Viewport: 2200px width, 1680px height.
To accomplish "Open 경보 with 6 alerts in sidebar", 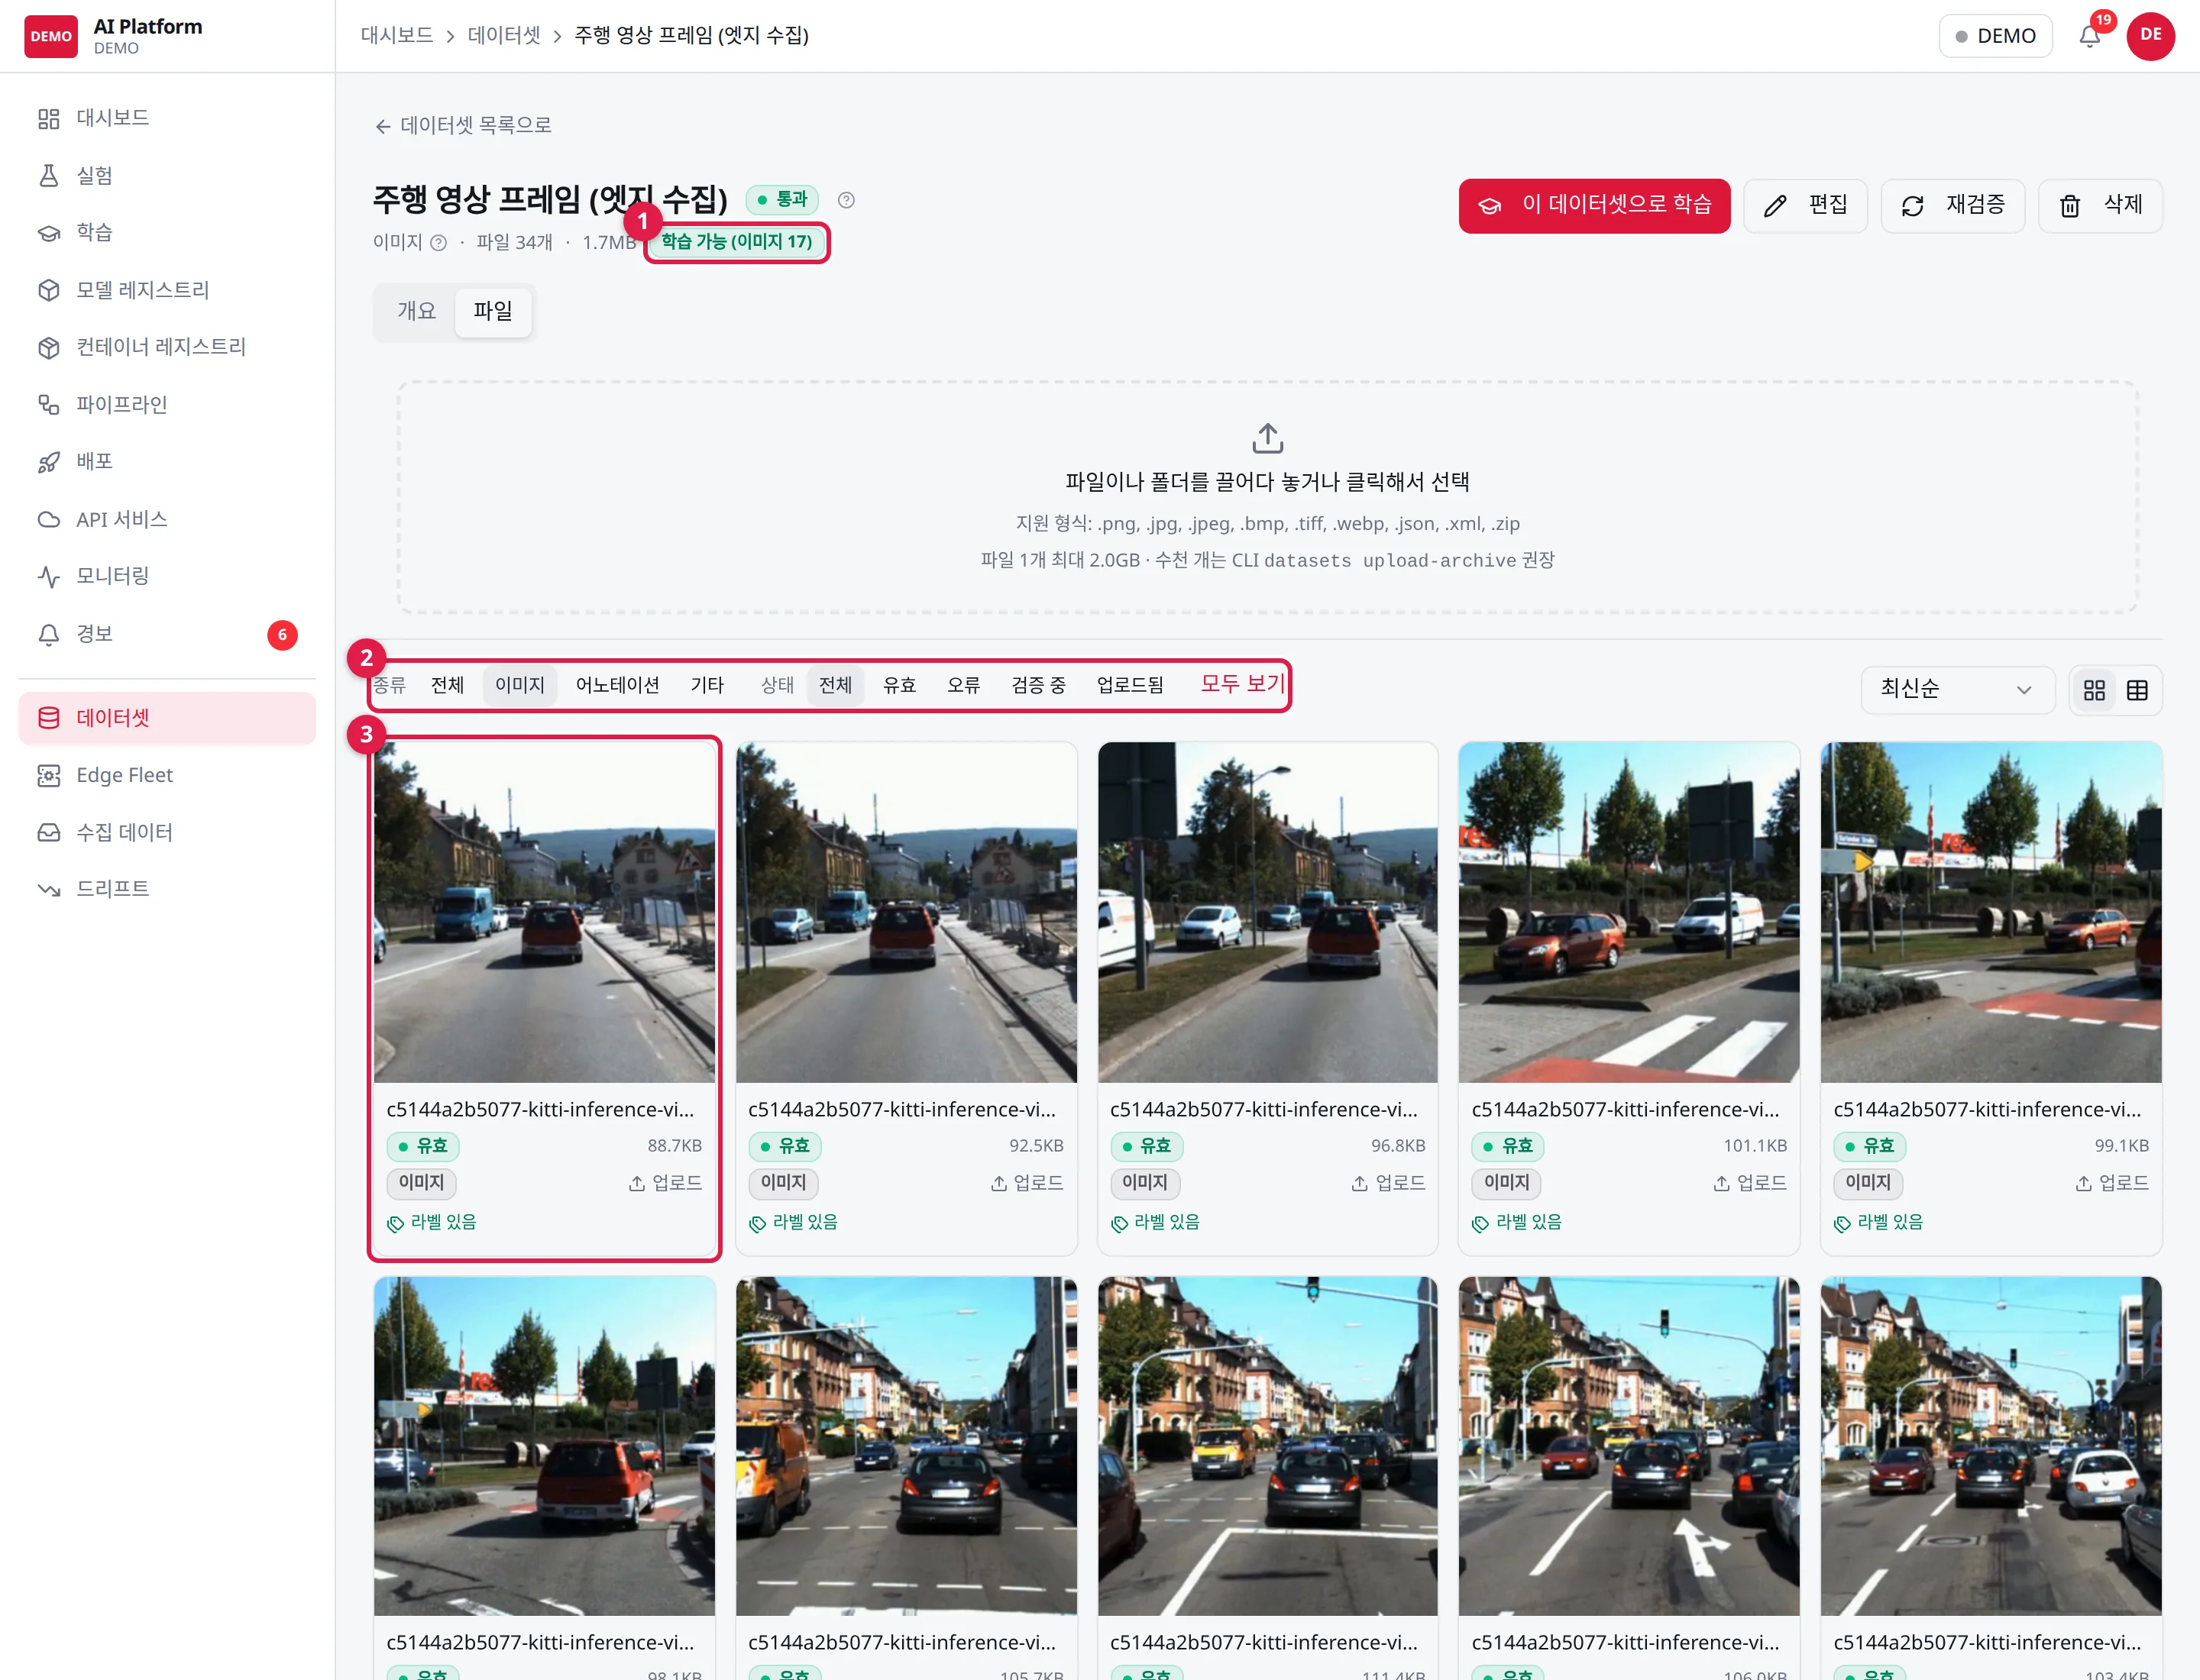I will coord(167,634).
